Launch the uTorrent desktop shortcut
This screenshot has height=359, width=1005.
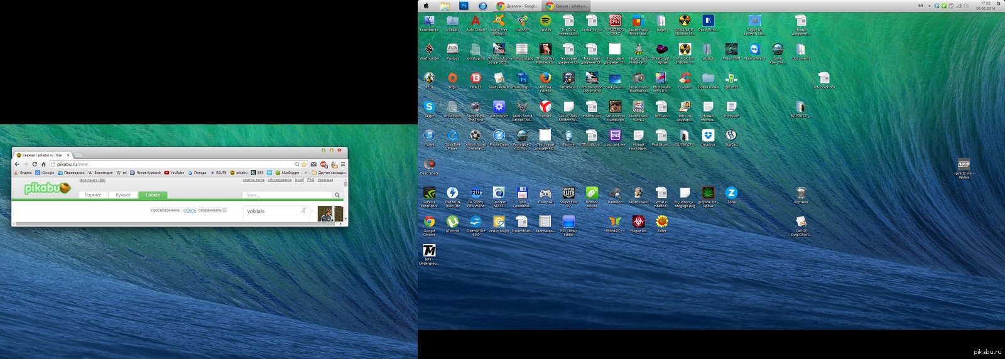click(x=452, y=223)
